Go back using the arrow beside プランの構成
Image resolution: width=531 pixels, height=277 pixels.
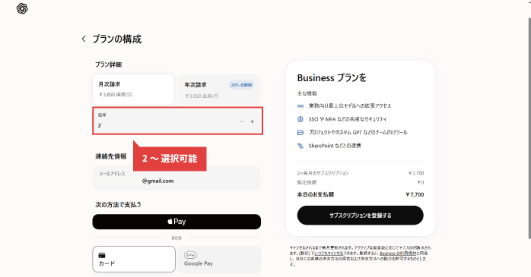pyautogui.click(x=84, y=39)
